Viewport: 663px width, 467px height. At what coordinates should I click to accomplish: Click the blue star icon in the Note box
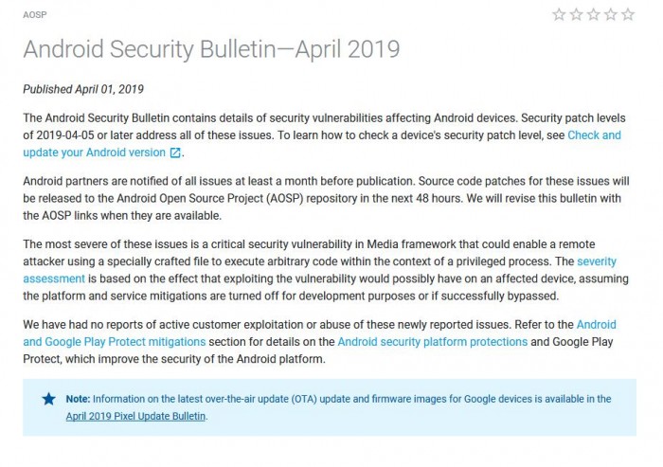48,399
